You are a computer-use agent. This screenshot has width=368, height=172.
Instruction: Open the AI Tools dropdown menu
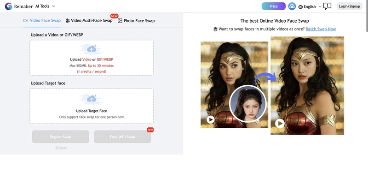45,6
